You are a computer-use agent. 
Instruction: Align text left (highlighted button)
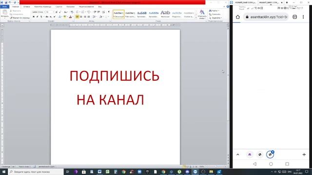click(77, 17)
